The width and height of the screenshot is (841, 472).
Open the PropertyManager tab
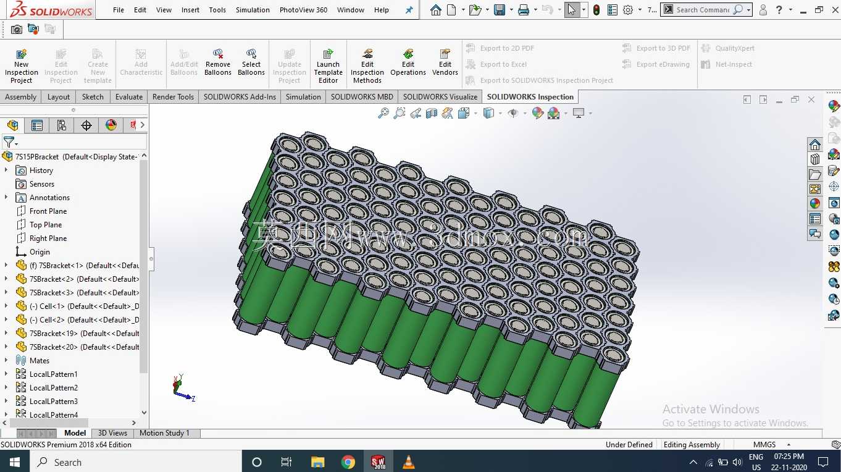pos(37,125)
